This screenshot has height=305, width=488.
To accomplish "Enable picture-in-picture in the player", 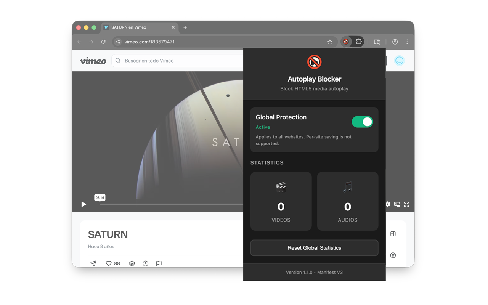I will pyautogui.click(x=397, y=204).
